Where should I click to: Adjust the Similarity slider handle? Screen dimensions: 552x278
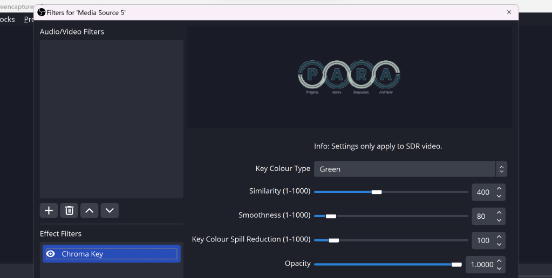tap(376, 192)
